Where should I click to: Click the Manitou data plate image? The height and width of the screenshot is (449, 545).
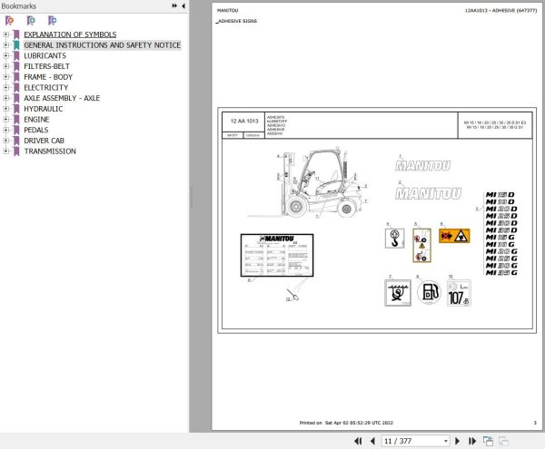(277, 256)
